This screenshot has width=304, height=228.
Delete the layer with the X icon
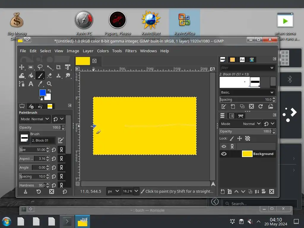coord(272,191)
